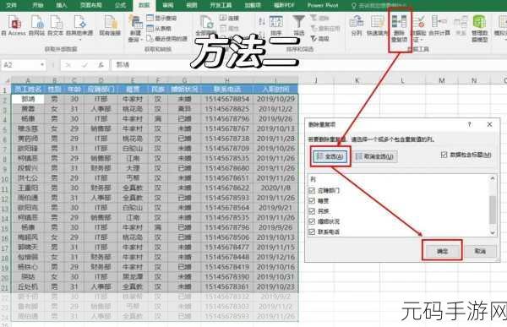Click the 自 Access import icon
Screen dimensions: 507x327
click(x=14, y=25)
